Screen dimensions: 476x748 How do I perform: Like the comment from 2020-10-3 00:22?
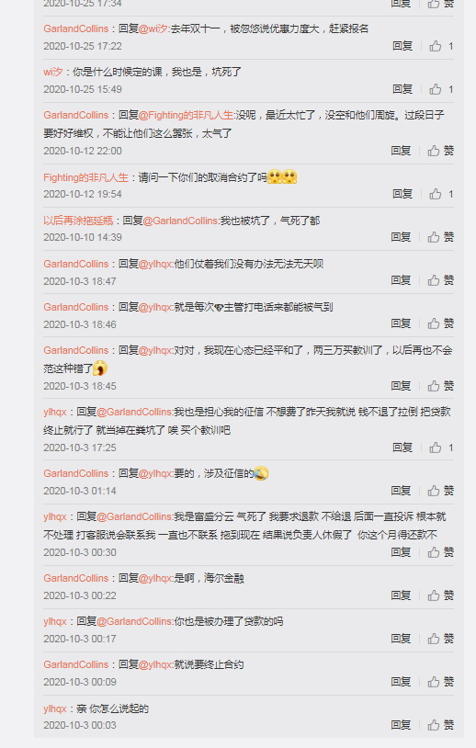coord(441,595)
